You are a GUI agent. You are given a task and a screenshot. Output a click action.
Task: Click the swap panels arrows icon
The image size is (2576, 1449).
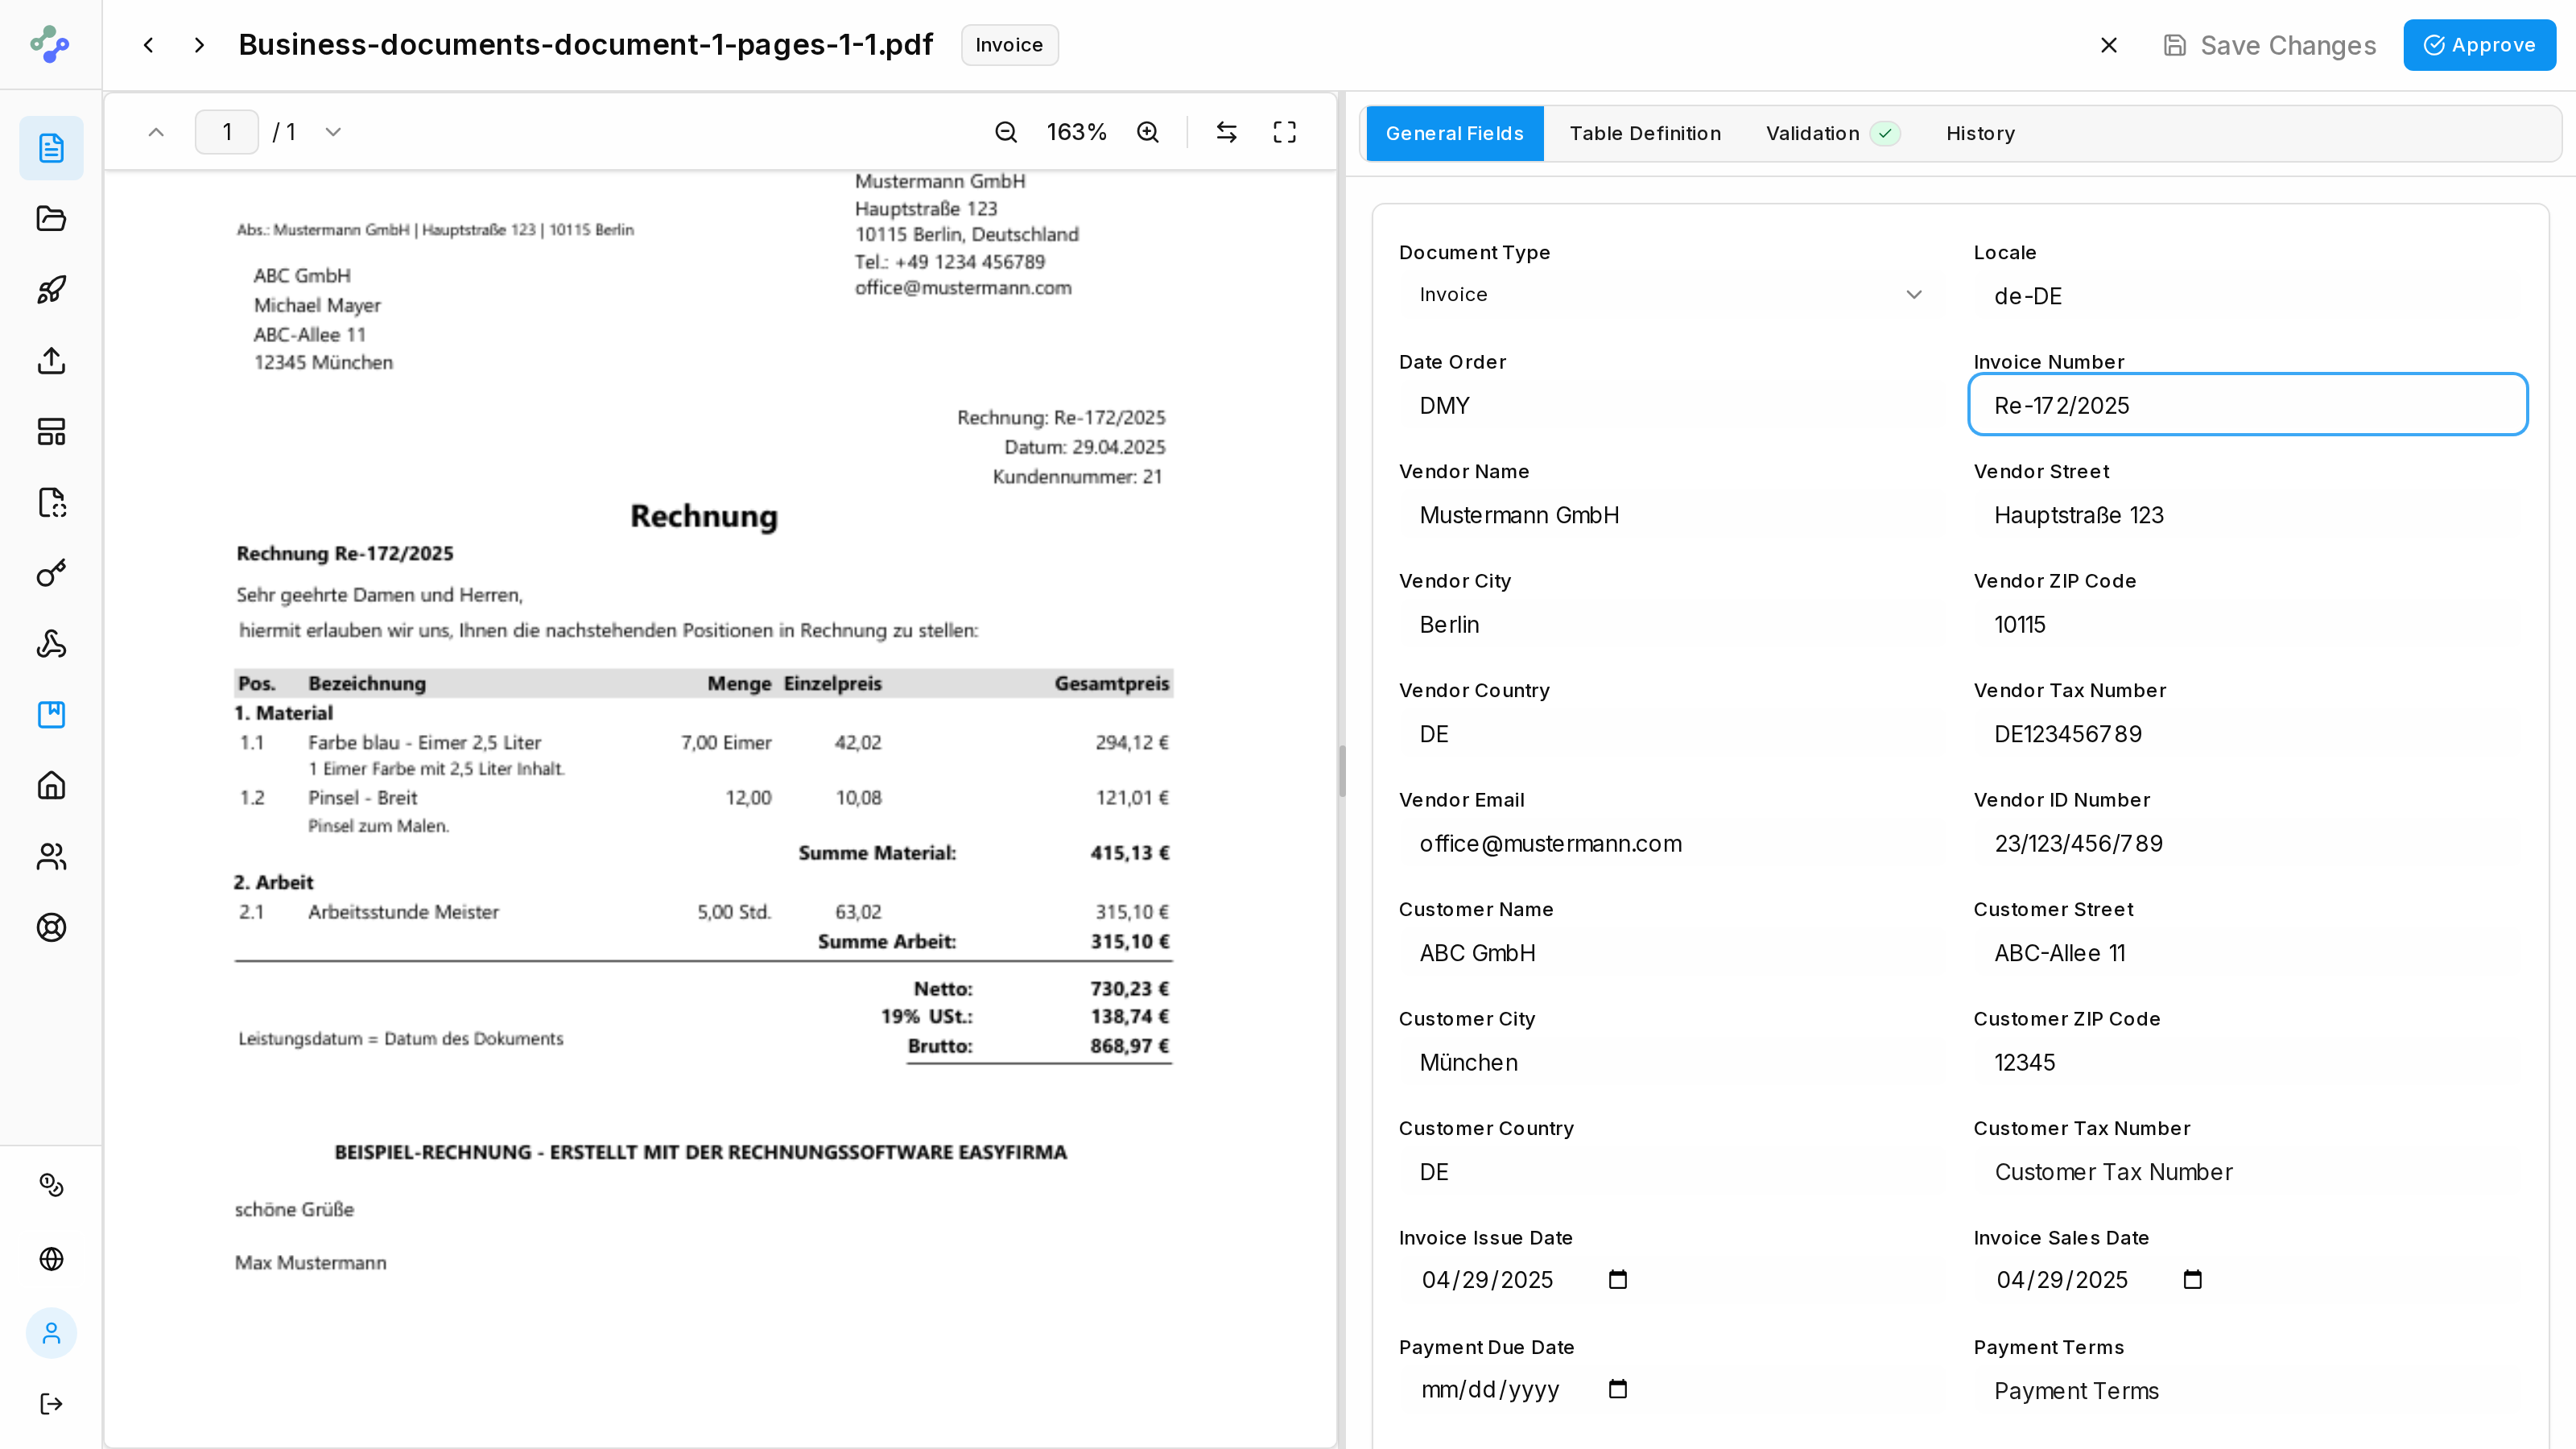click(x=1227, y=132)
